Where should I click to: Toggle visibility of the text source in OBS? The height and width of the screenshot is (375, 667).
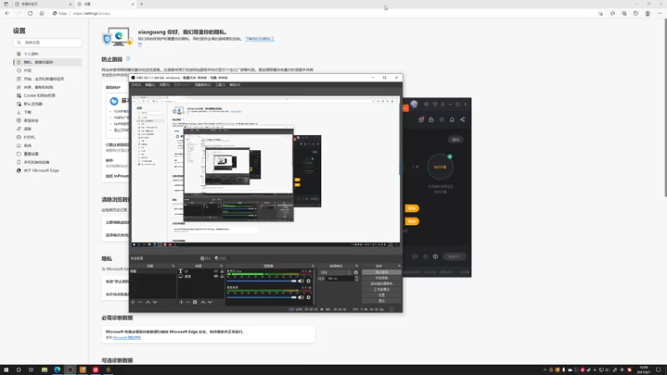point(216,271)
